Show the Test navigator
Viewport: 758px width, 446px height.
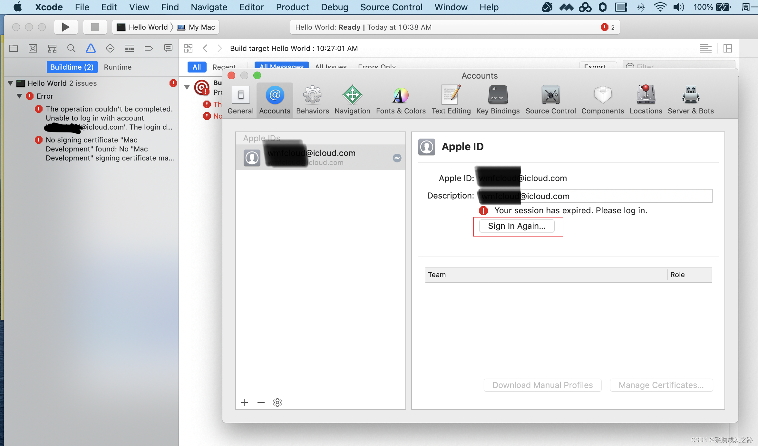pyautogui.click(x=110, y=48)
